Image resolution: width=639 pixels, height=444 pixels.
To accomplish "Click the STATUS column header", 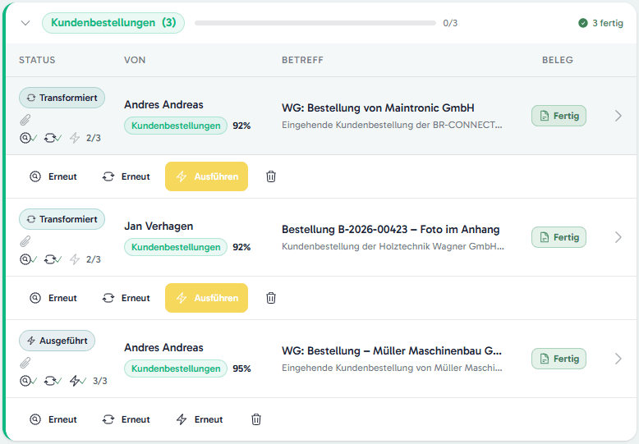I will tap(37, 60).
